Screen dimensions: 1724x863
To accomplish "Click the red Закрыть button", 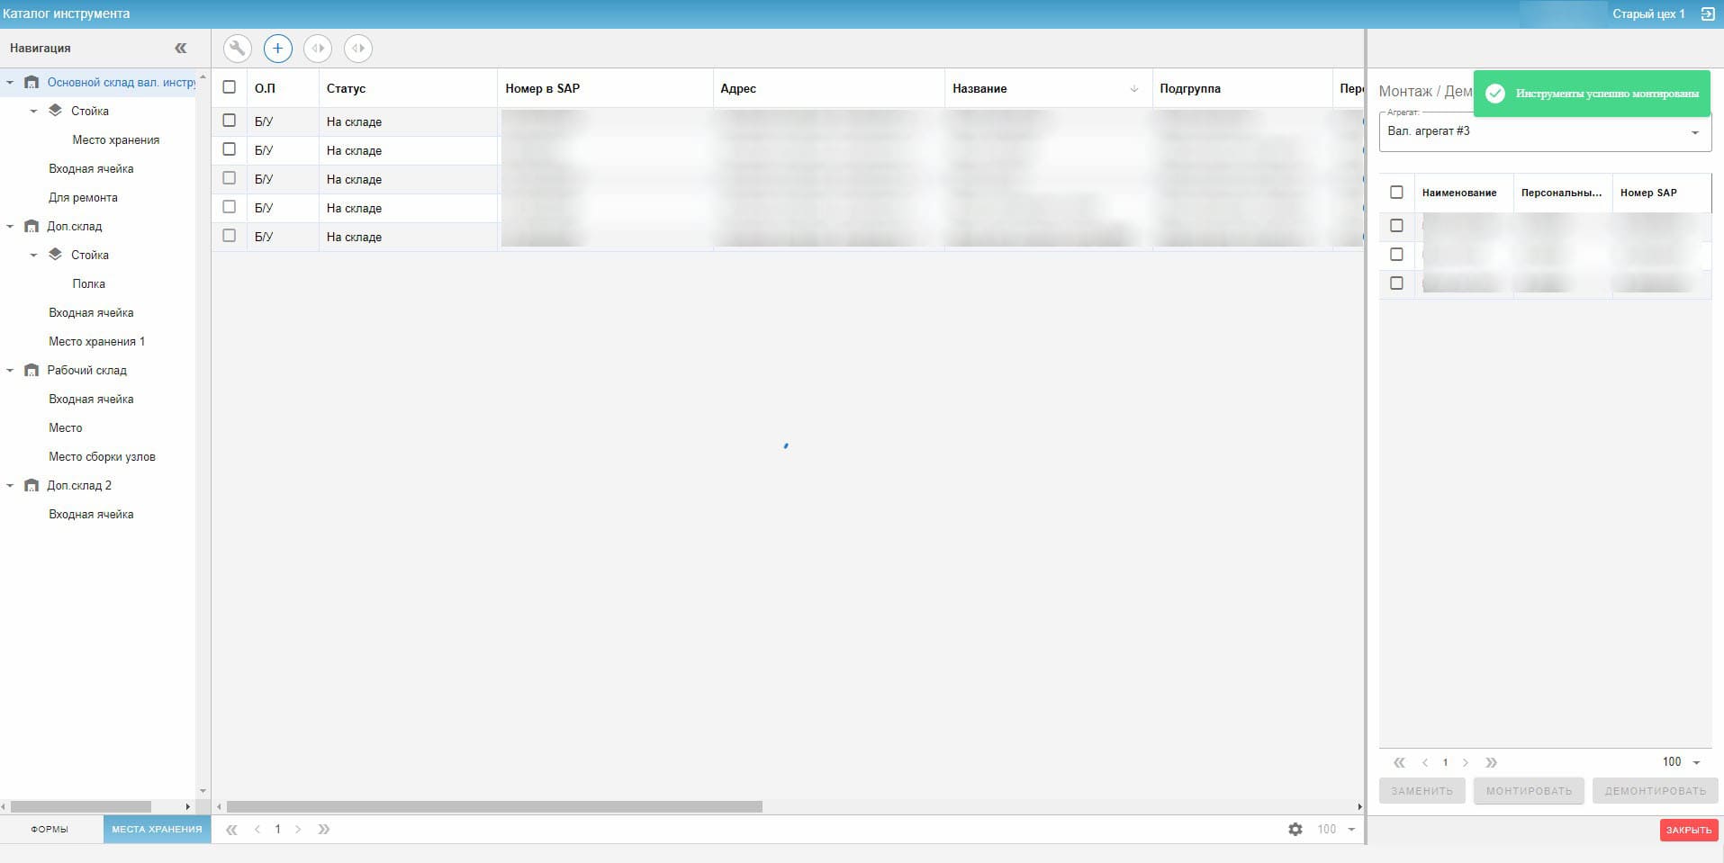I will point(1688,830).
